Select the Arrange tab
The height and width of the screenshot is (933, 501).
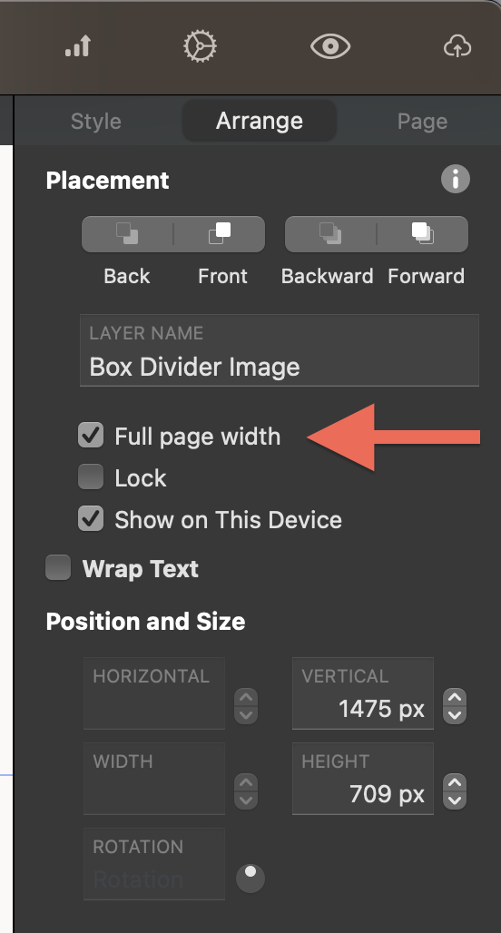(260, 121)
